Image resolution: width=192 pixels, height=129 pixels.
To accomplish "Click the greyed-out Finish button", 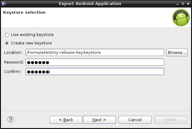I will click(170, 120).
